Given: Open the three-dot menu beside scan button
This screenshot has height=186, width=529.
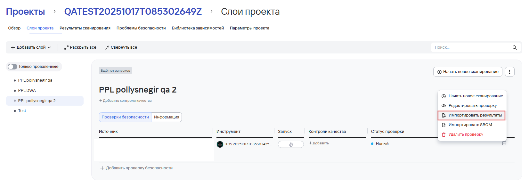Looking at the screenshot, I should tap(510, 72).
